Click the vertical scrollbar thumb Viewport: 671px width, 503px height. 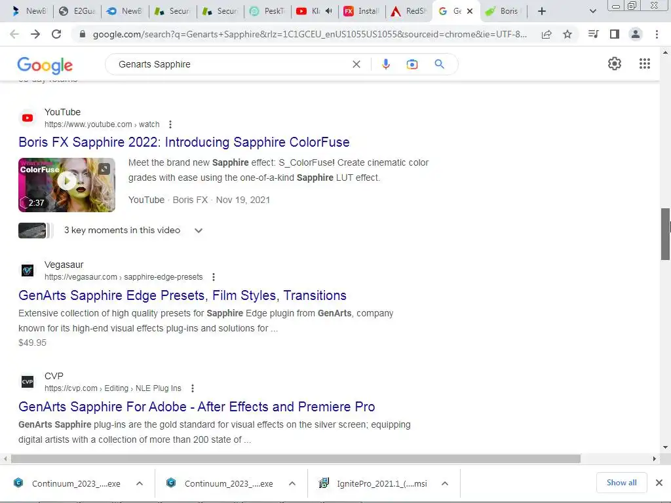(x=665, y=234)
